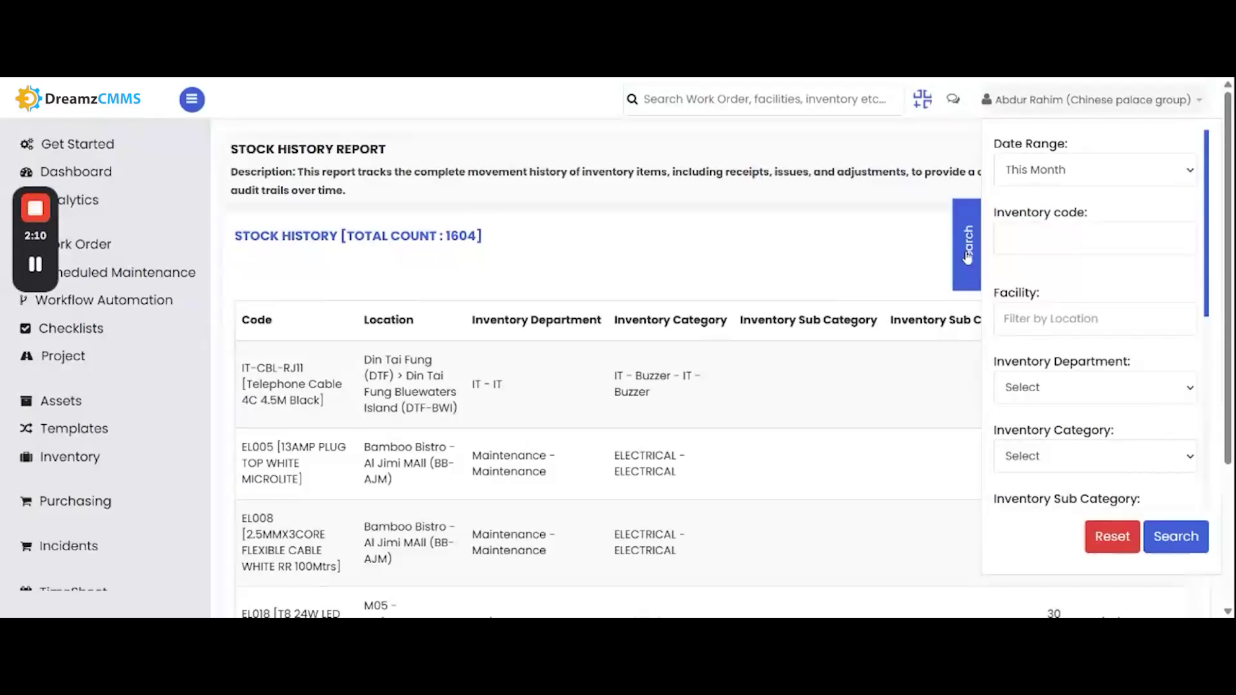Click the page scrollbar down arrow
The width and height of the screenshot is (1236, 695).
1228,611
